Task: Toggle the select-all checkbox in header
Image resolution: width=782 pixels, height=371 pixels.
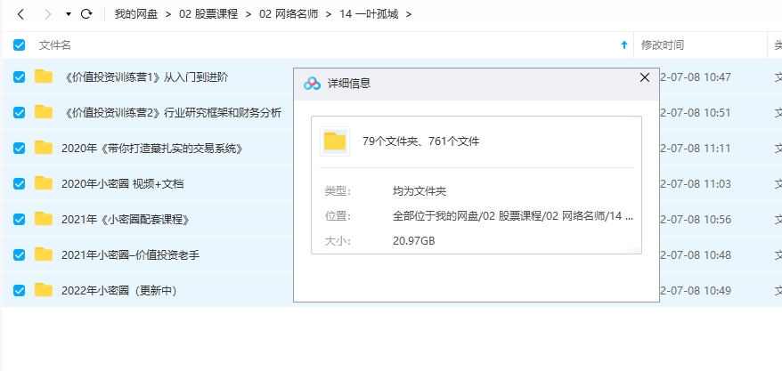Action: point(20,45)
